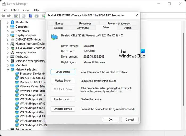Select the Monitors category icon
Image resolution: width=186 pixels, height=136 pixels.
point(12,65)
